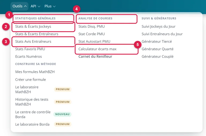Open Générateur Tiercé

click(157, 41)
